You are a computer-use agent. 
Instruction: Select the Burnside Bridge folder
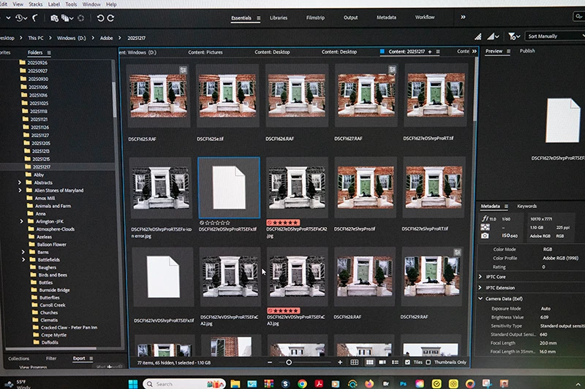tap(54, 290)
